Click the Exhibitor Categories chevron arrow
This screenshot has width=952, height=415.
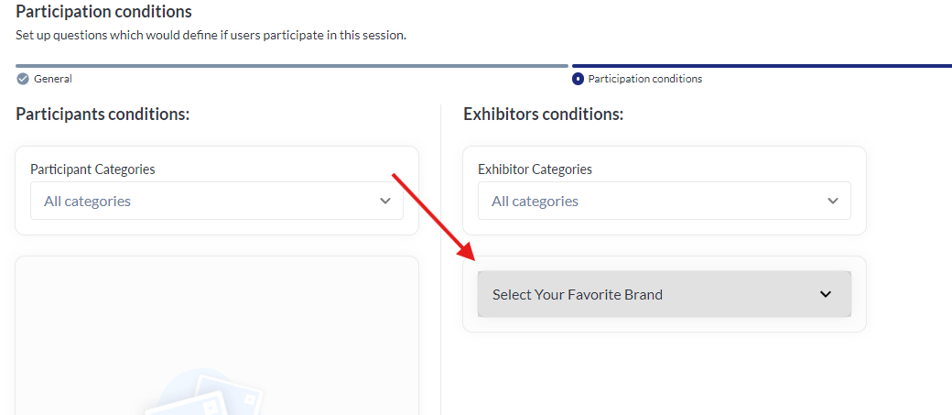(833, 202)
